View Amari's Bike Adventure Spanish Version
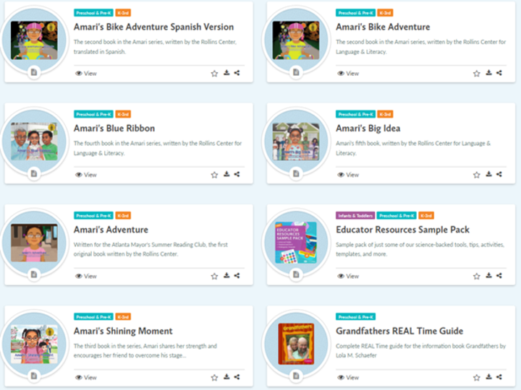Screen dimensions: 521x390 click(86, 74)
